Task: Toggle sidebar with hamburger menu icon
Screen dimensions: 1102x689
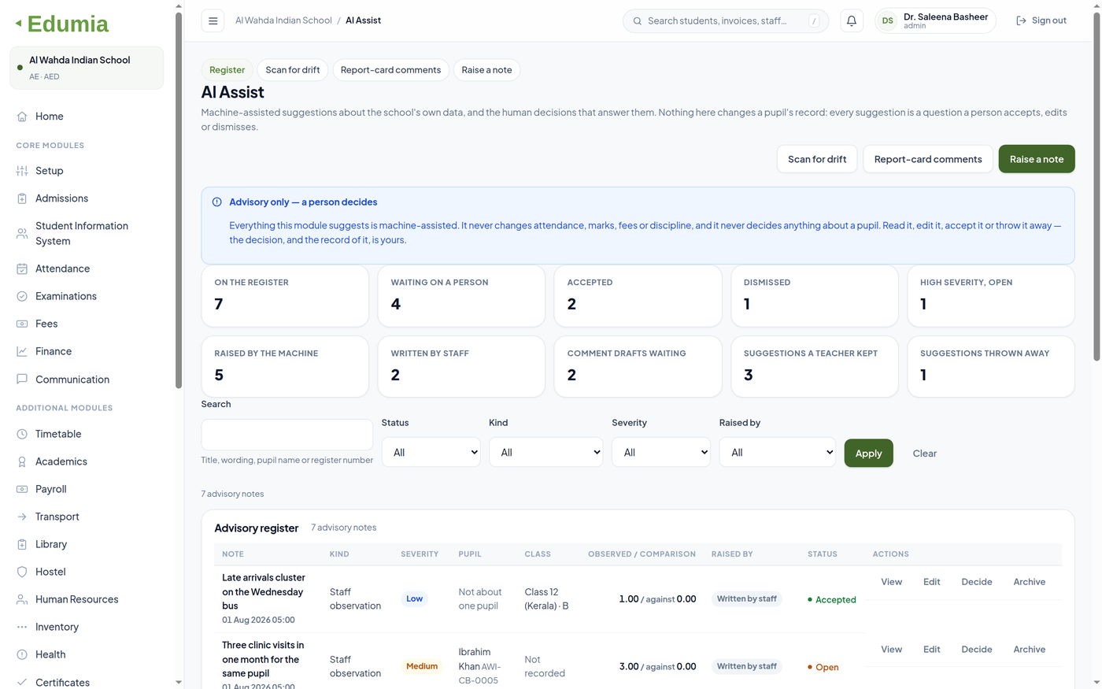Action: pyautogui.click(x=213, y=20)
